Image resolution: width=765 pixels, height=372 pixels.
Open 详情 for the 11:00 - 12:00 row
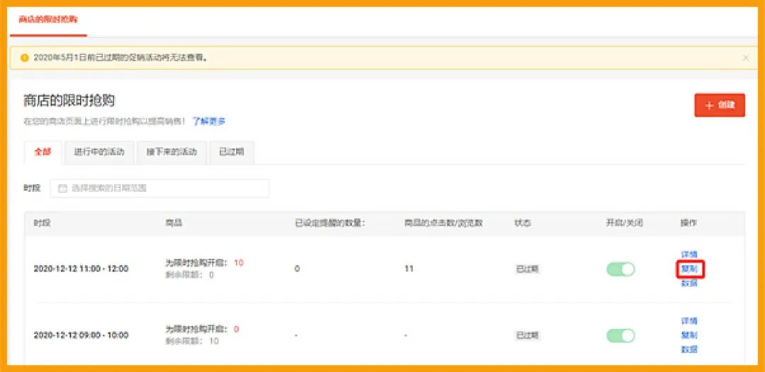689,255
